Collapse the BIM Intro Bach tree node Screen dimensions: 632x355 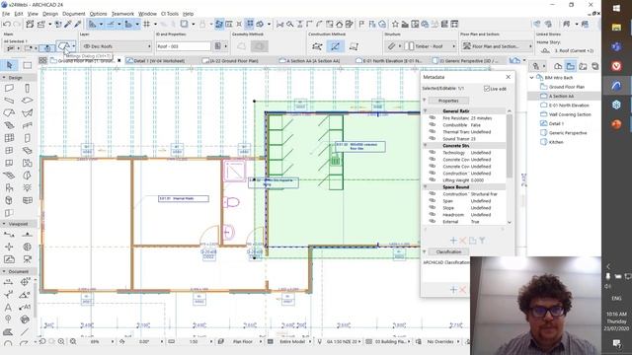[x=532, y=77]
